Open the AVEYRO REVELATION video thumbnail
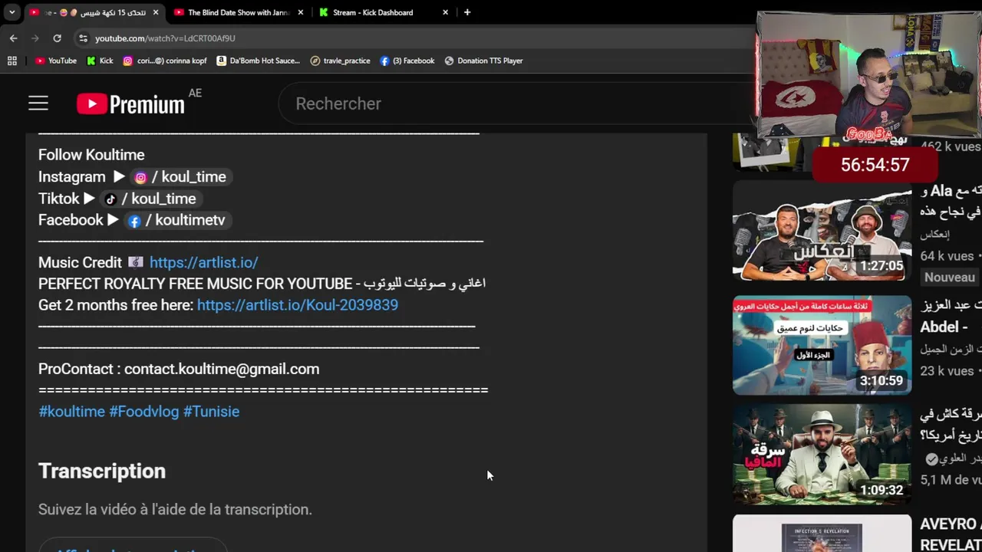982x552 pixels. [x=822, y=534]
